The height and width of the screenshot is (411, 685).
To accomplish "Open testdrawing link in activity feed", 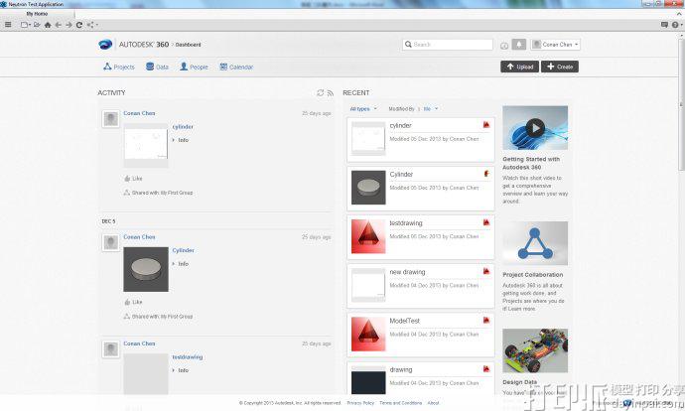I will pos(188,357).
